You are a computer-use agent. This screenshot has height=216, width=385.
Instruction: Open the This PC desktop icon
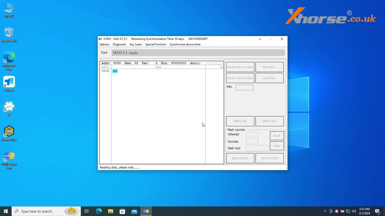9,10
